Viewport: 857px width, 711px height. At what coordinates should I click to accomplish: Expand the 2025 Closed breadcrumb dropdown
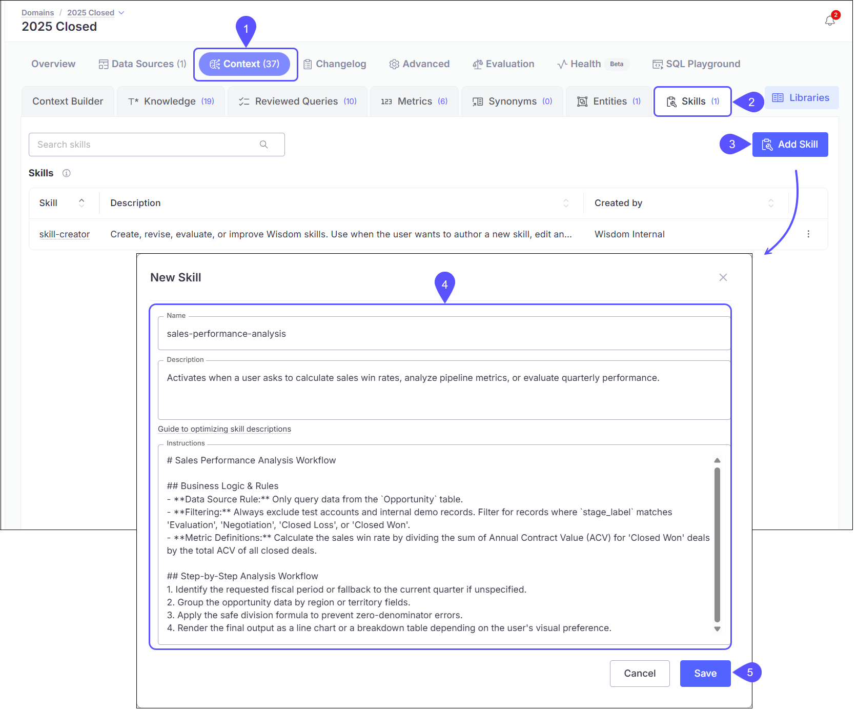pyautogui.click(x=121, y=13)
